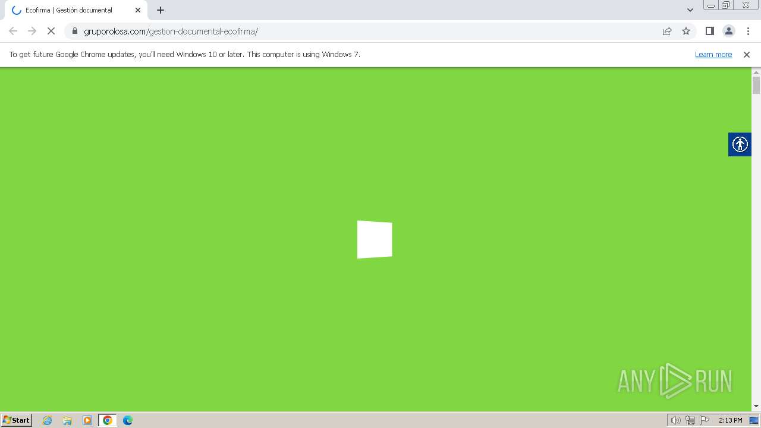This screenshot has width=761, height=428.
Task: Click the page scrollbar thumb
Action: 756,85
